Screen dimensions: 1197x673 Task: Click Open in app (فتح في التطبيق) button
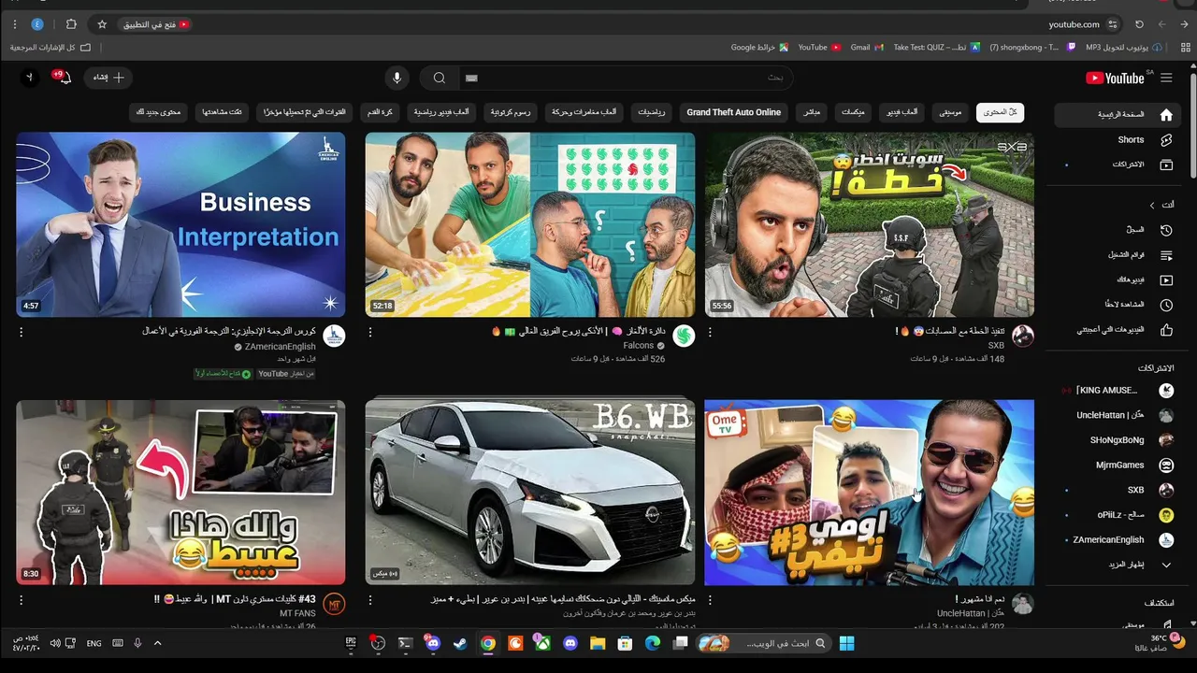coord(155,24)
